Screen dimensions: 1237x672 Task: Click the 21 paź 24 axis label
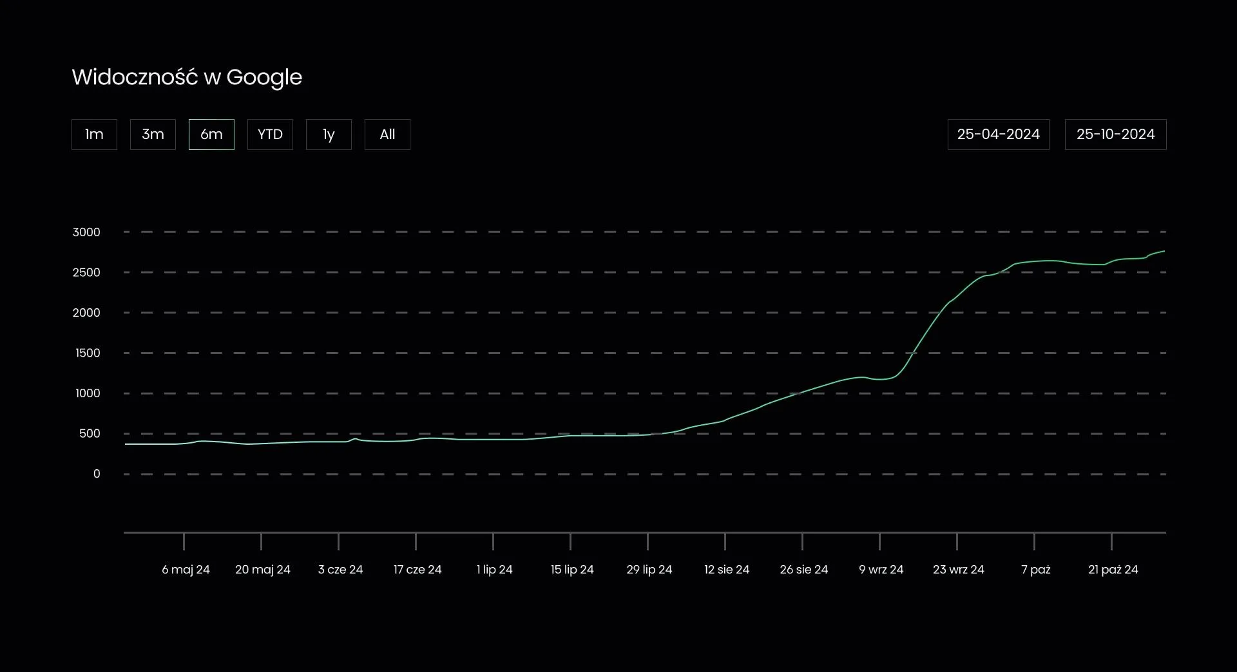point(1113,570)
